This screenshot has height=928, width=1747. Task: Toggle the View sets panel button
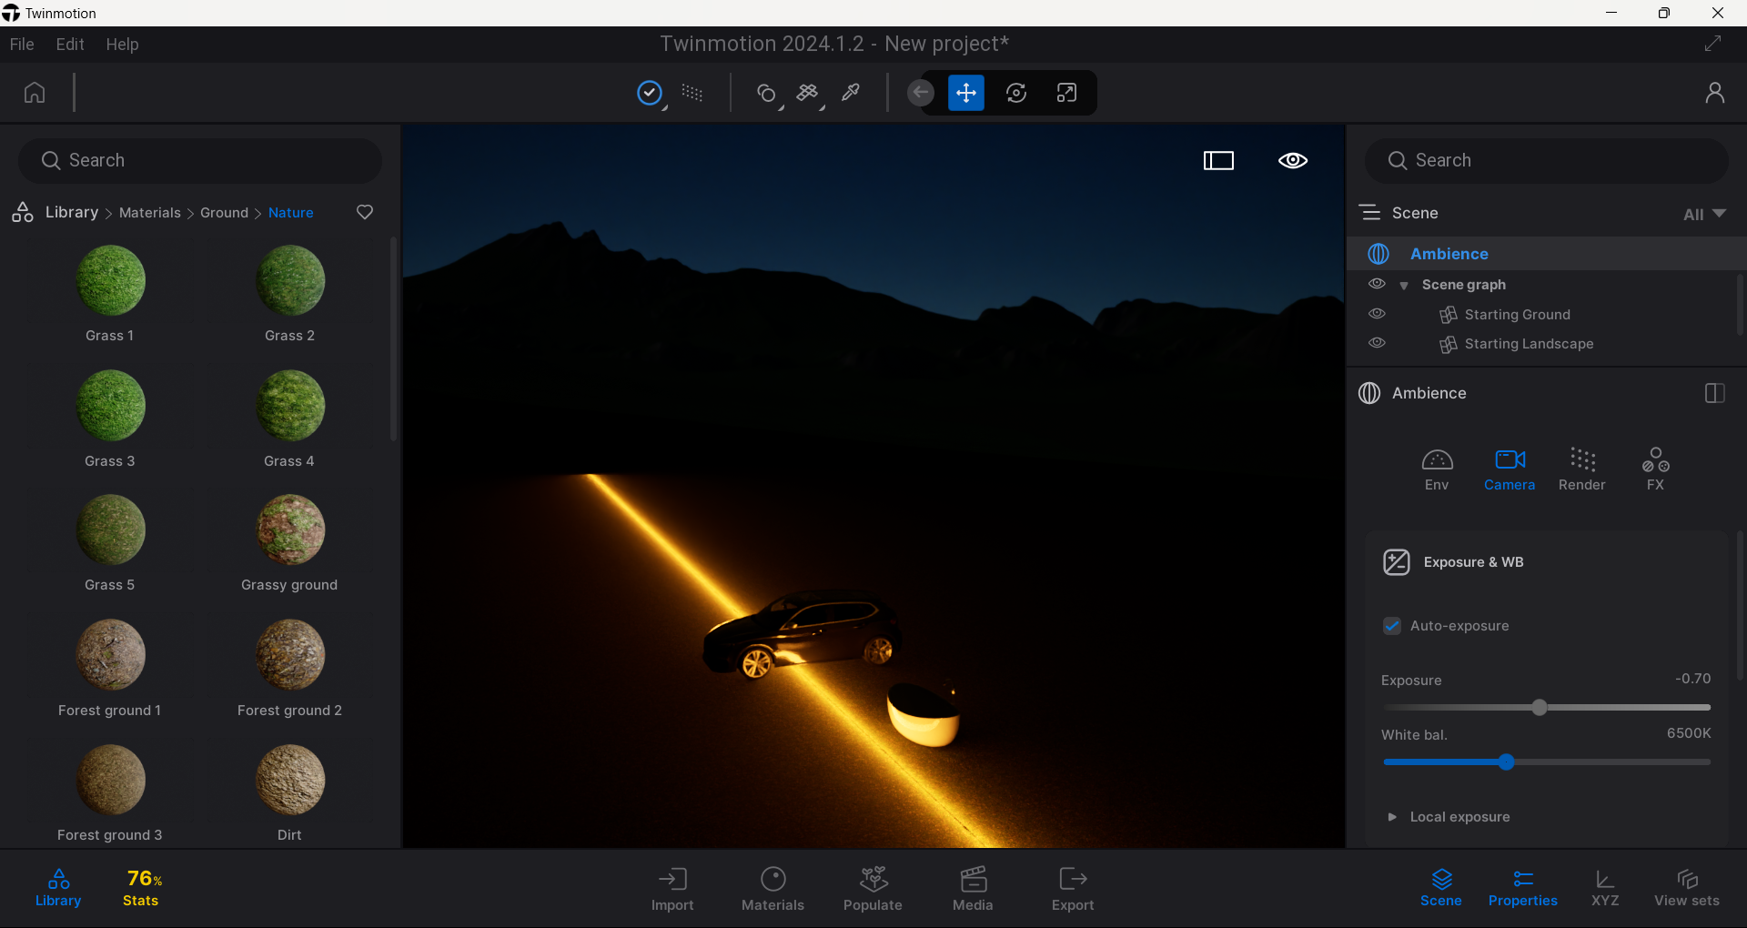[1687, 889]
